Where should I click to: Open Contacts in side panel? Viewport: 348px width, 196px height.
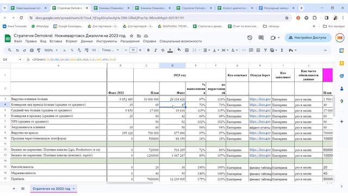point(341,89)
